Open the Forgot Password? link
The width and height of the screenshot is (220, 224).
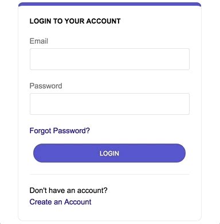[x=60, y=131]
